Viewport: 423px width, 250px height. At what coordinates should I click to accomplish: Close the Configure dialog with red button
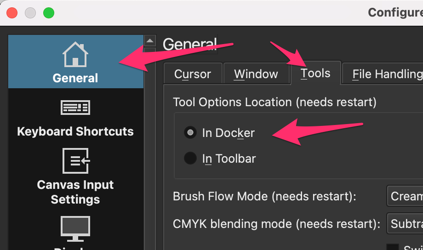[12, 13]
